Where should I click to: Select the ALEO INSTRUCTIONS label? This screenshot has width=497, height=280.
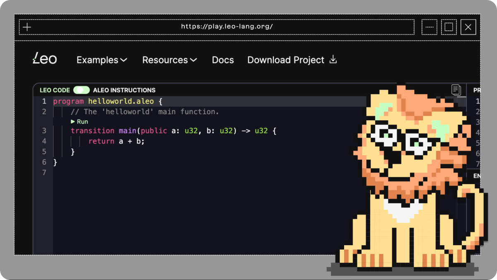point(124,90)
